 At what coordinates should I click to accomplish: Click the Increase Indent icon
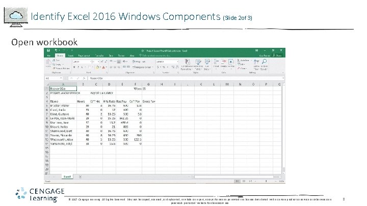128,67
